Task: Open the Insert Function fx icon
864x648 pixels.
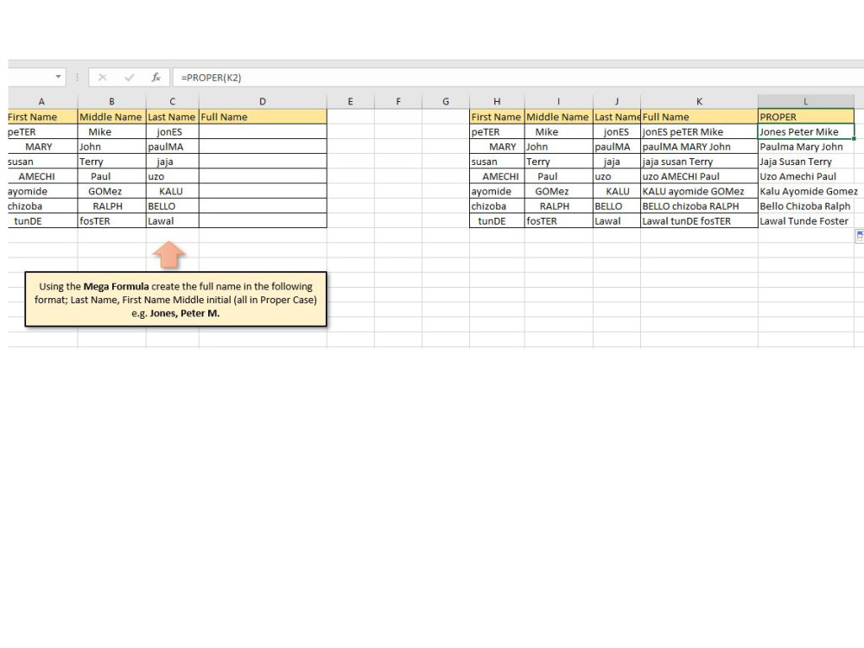Action: click(156, 78)
